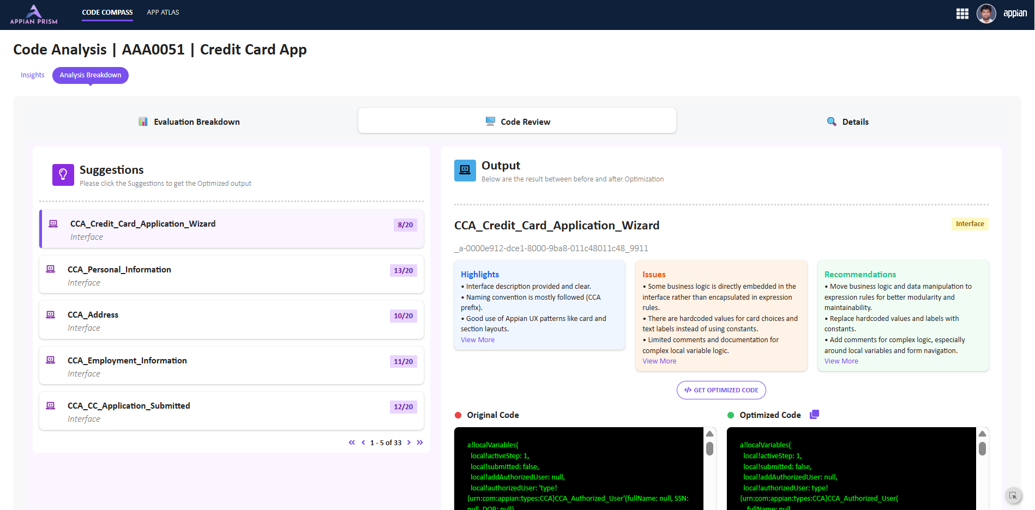Open the Details tab
Viewport: 1035px width, 510px height.
(x=848, y=122)
